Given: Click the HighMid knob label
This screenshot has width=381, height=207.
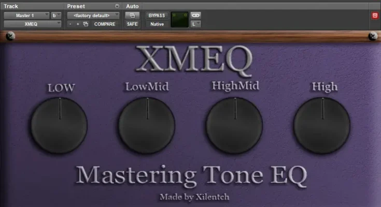Looking at the screenshot, I should tap(235, 86).
